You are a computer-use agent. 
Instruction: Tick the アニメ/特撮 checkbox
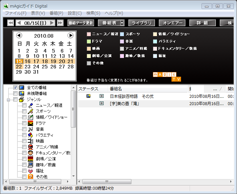click(x=24, y=147)
